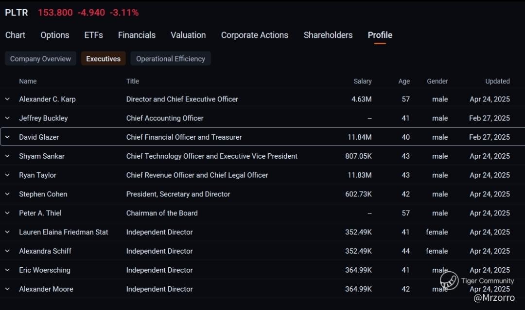Click the Executives sub-tab
This screenshot has width=525, height=310.
[103, 59]
